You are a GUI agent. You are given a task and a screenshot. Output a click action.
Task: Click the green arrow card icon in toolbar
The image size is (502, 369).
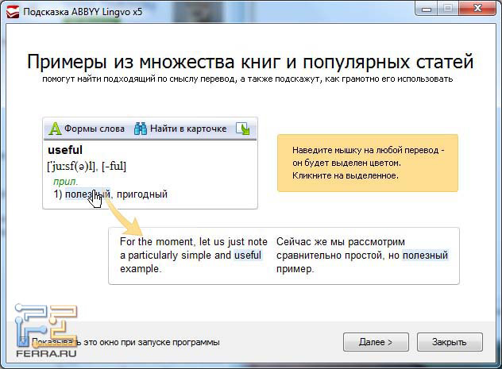point(243,129)
